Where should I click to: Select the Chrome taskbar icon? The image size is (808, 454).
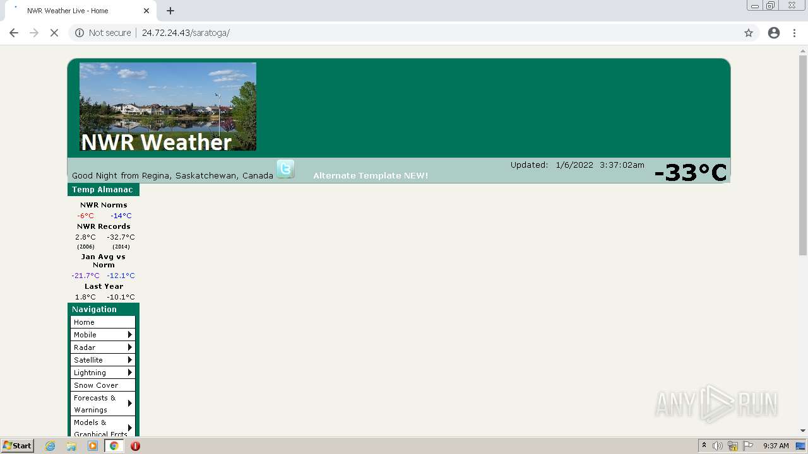point(114,446)
